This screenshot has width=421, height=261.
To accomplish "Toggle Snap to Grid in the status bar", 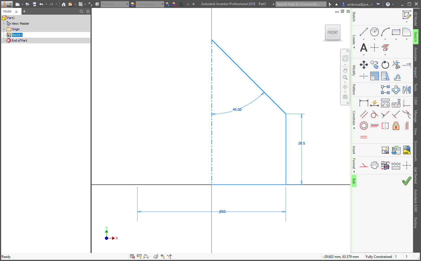I will tap(132, 256).
